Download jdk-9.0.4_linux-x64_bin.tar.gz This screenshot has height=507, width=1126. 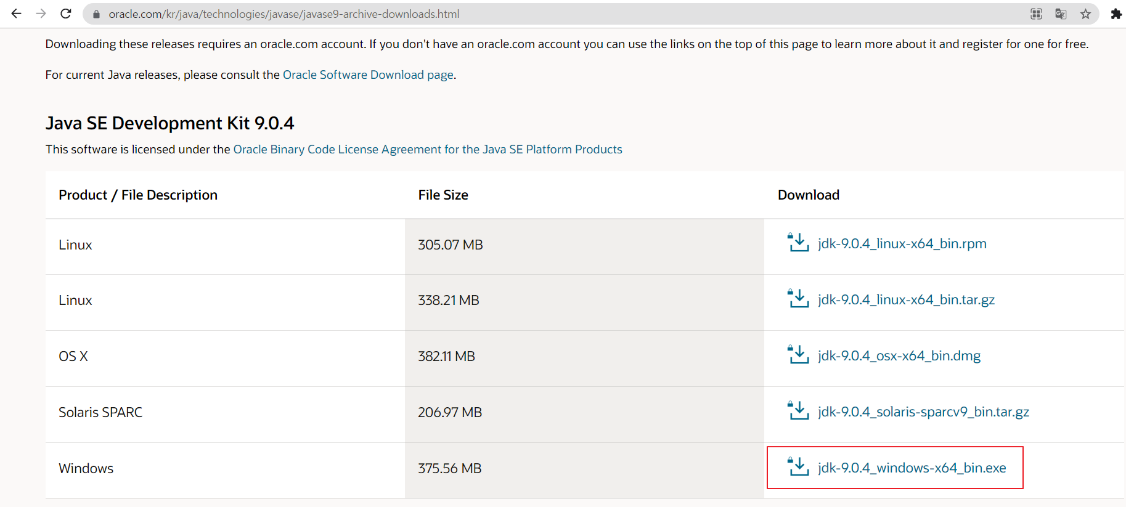point(906,299)
